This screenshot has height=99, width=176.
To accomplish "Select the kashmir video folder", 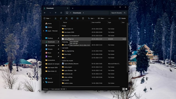I will click(94, 83).
